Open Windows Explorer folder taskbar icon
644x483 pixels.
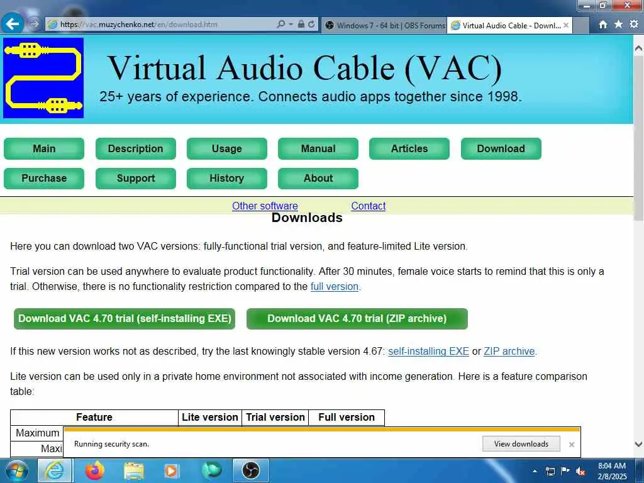[134, 470]
